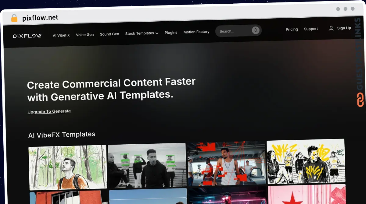The width and height of the screenshot is (366, 204).
Task: Click the Pixflow logo
Action: click(x=27, y=36)
